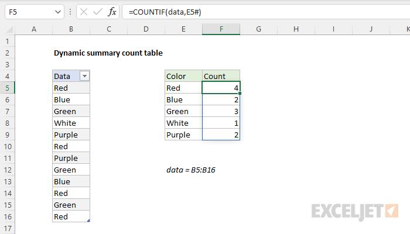The height and width of the screenshot is (234, 410).
Task: Click the table resize handle at cell B16
Action: pos(88,221)
